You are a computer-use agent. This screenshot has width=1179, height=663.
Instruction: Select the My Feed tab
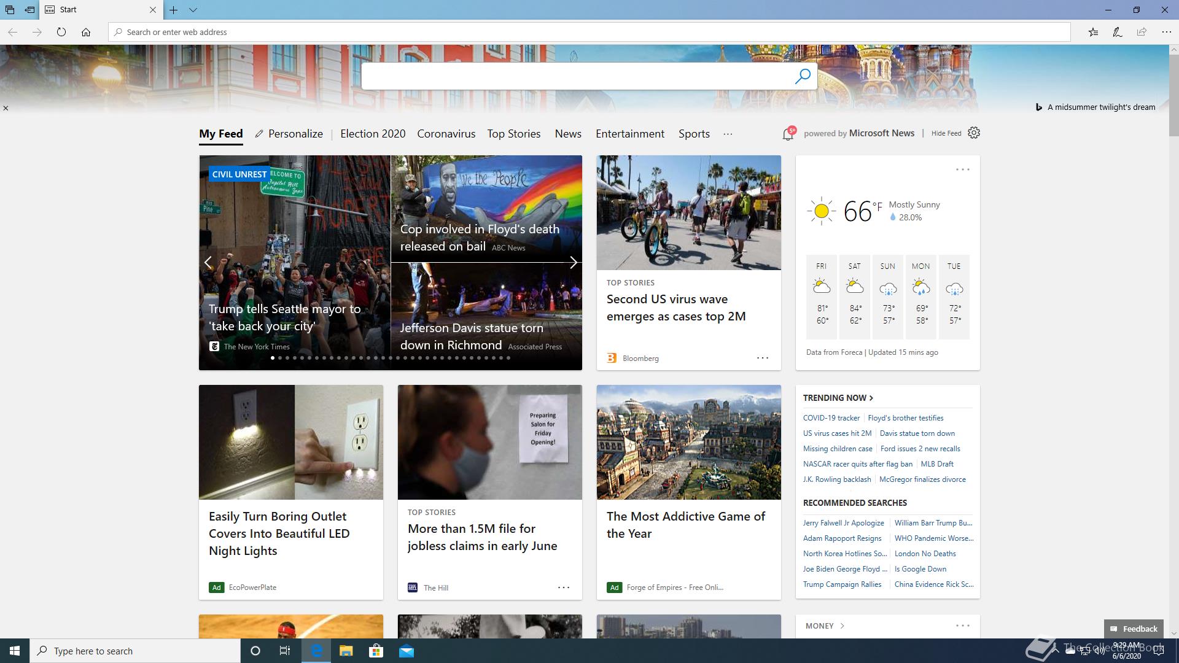(x=221, y=134)
